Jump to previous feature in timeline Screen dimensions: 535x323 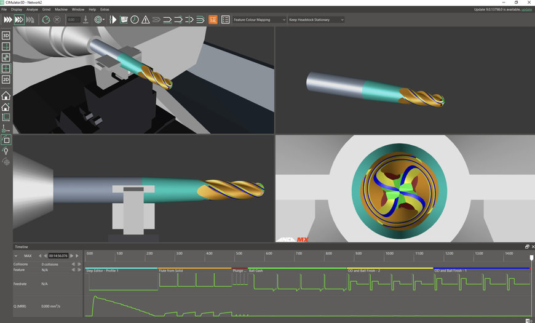click(73, 269)
